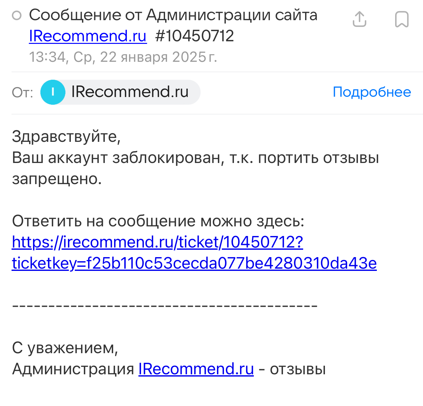Bookmark this email with the flag icon

coord(402,19)
